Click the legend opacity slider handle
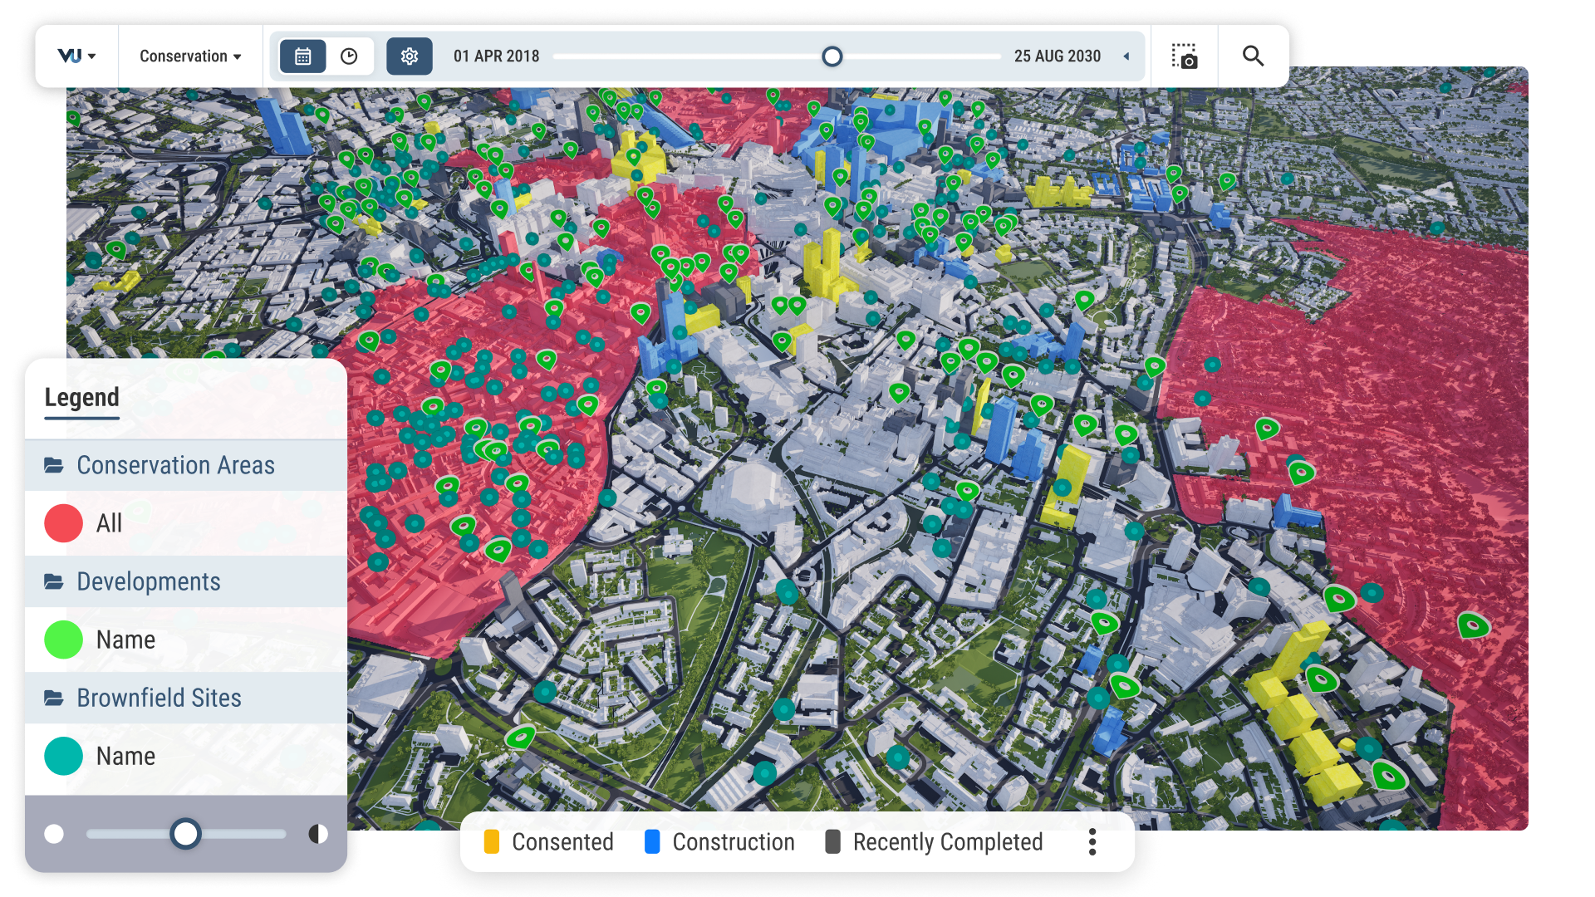This screenshot has width=1595, height=897. click(x=185, y=833)
